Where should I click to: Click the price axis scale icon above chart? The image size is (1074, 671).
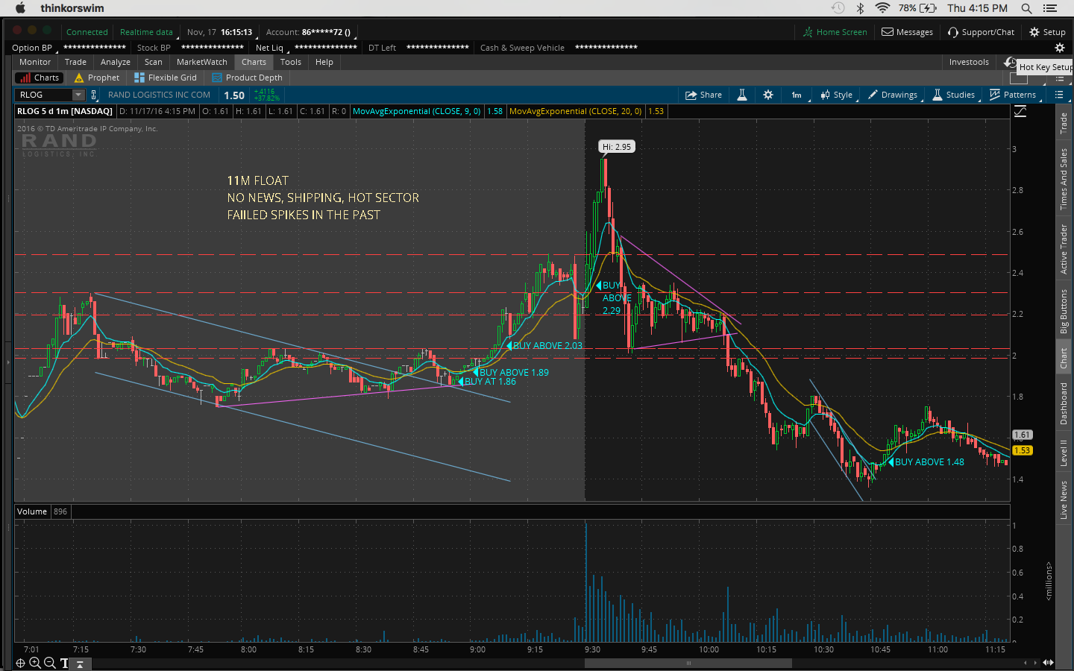coord(1020,111)
